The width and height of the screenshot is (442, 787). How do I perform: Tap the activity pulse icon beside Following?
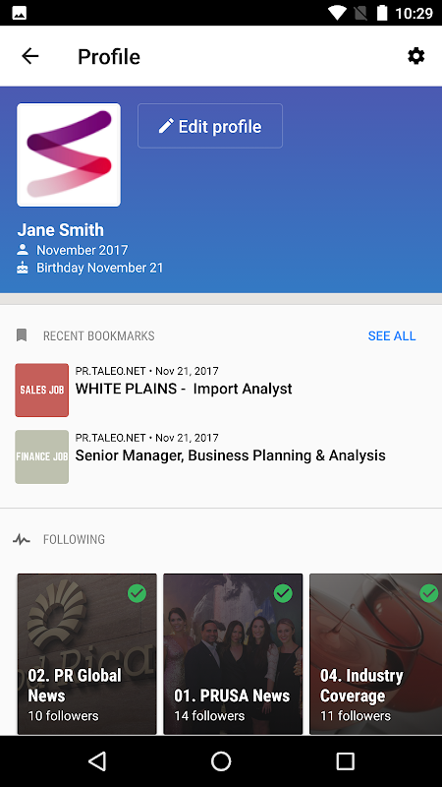[x=22, y=539]
